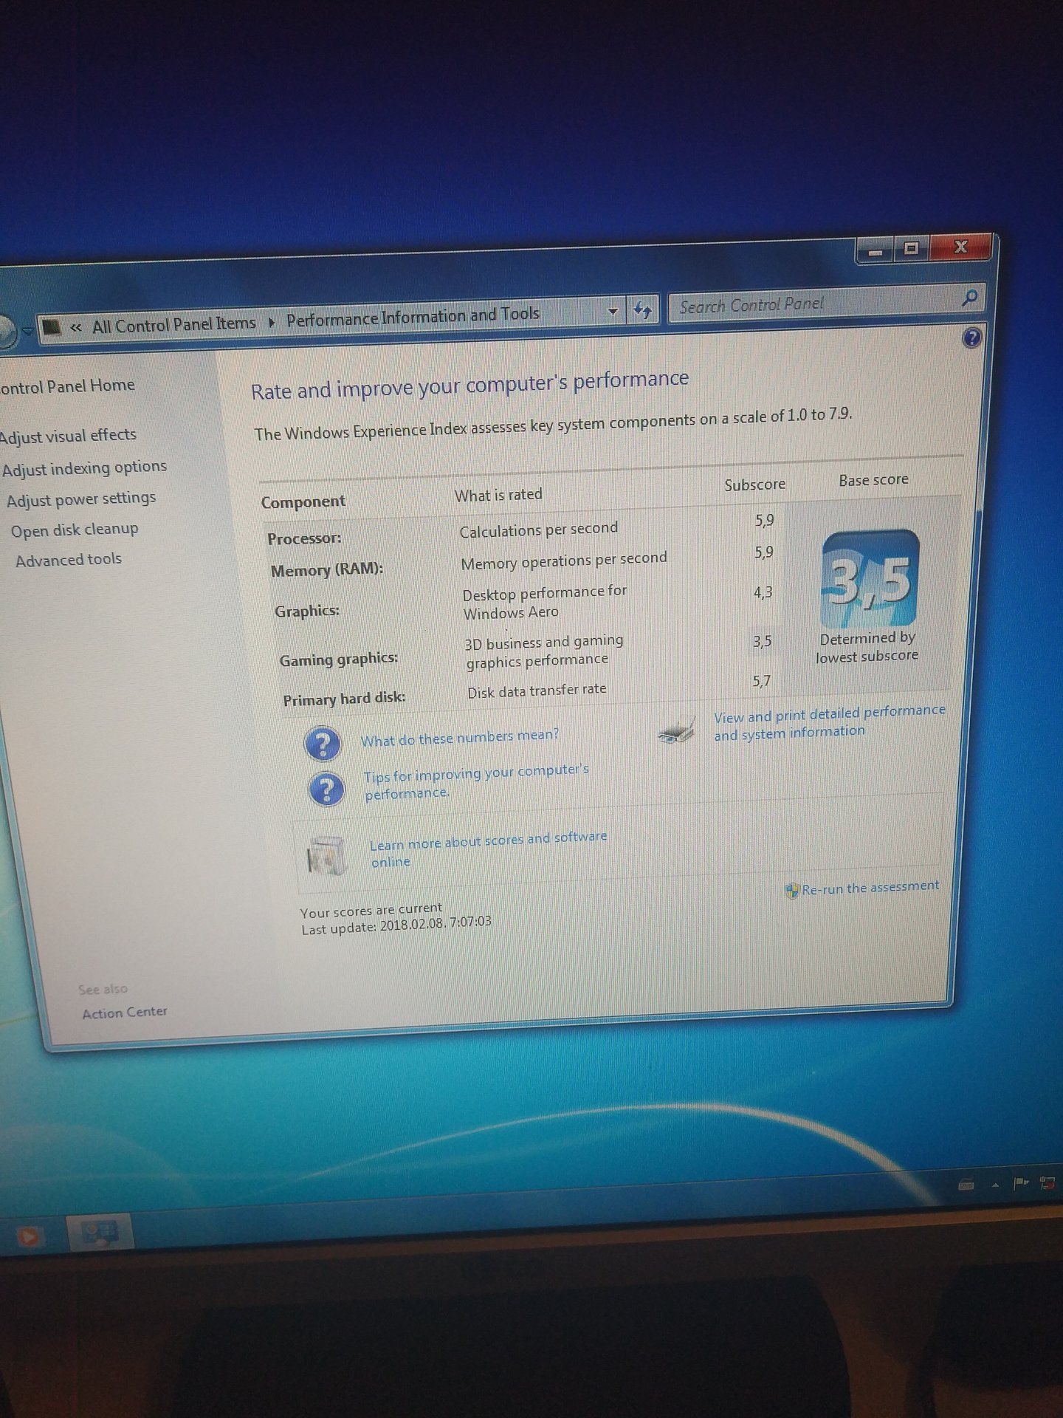Open Action Center under See also

pyautogui.click(x=125, y=1013)
